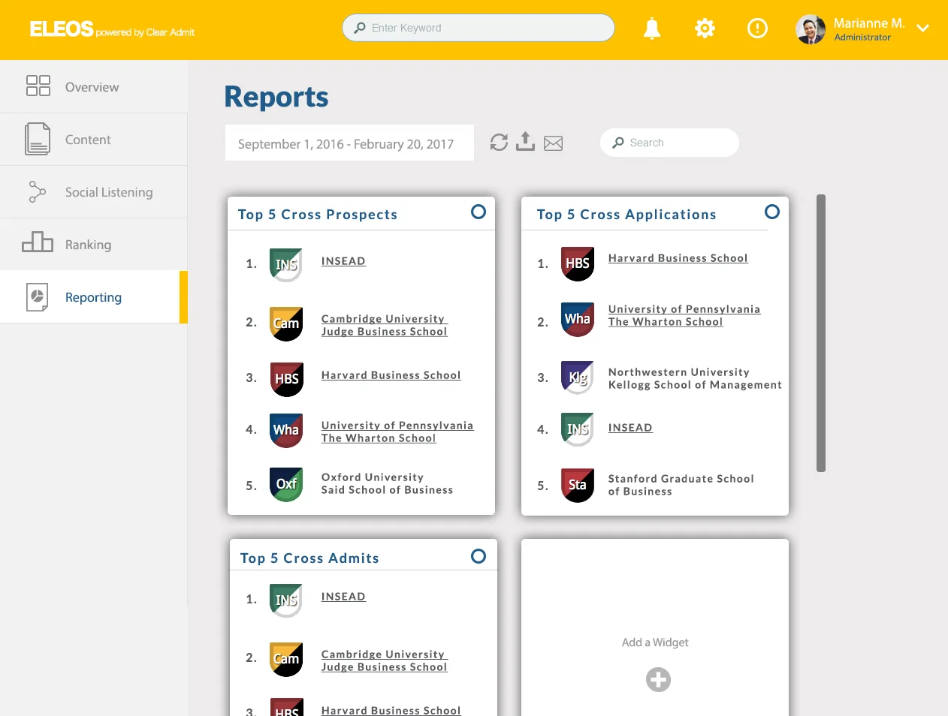The image size is (948, 716).
Task: Click the alert exclamation icon
Action: [x=757, y=29]
